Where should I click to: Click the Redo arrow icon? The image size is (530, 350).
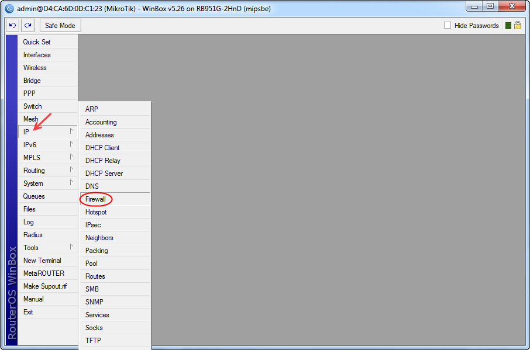[27, 26]
